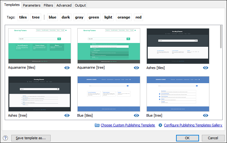This screenshot has width=227, height=143.
Task: Enable the dark tag filter
Action: point(66,17)
